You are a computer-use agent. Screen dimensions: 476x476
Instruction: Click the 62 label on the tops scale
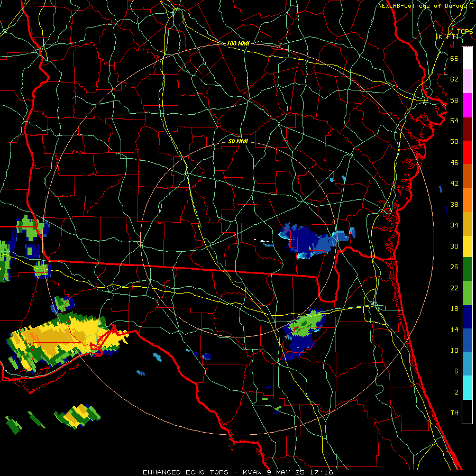pyautogui.click(x=454, y=79)
